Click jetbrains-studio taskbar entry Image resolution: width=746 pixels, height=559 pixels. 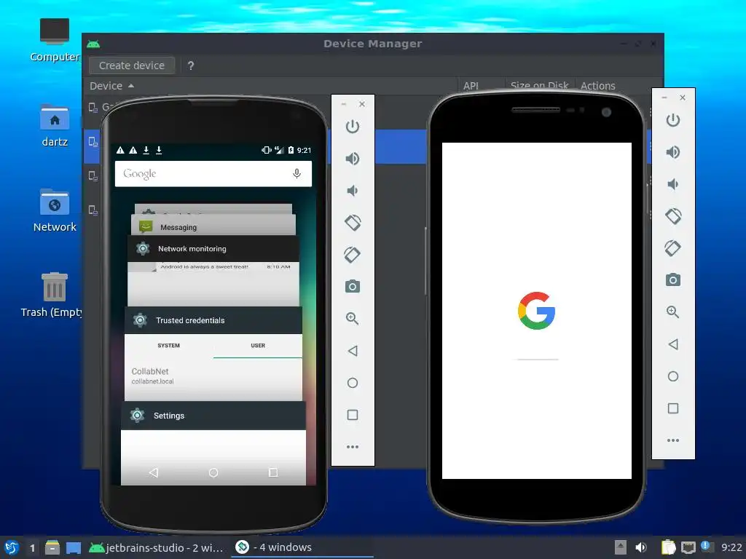(x=157, y=547)
